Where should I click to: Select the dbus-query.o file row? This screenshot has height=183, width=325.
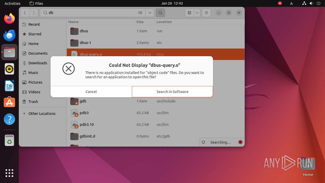[156, 54]
